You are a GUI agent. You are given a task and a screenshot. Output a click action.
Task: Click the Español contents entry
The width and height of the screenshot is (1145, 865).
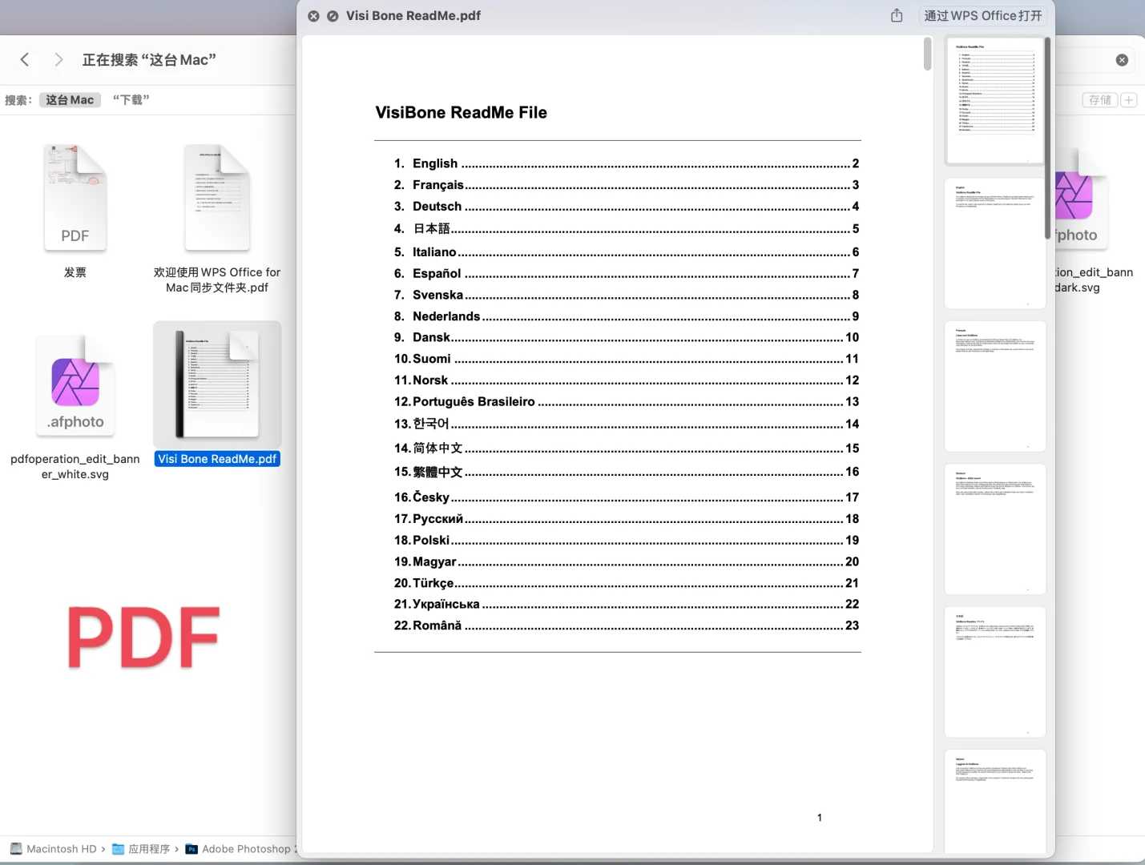coord(626,274)
